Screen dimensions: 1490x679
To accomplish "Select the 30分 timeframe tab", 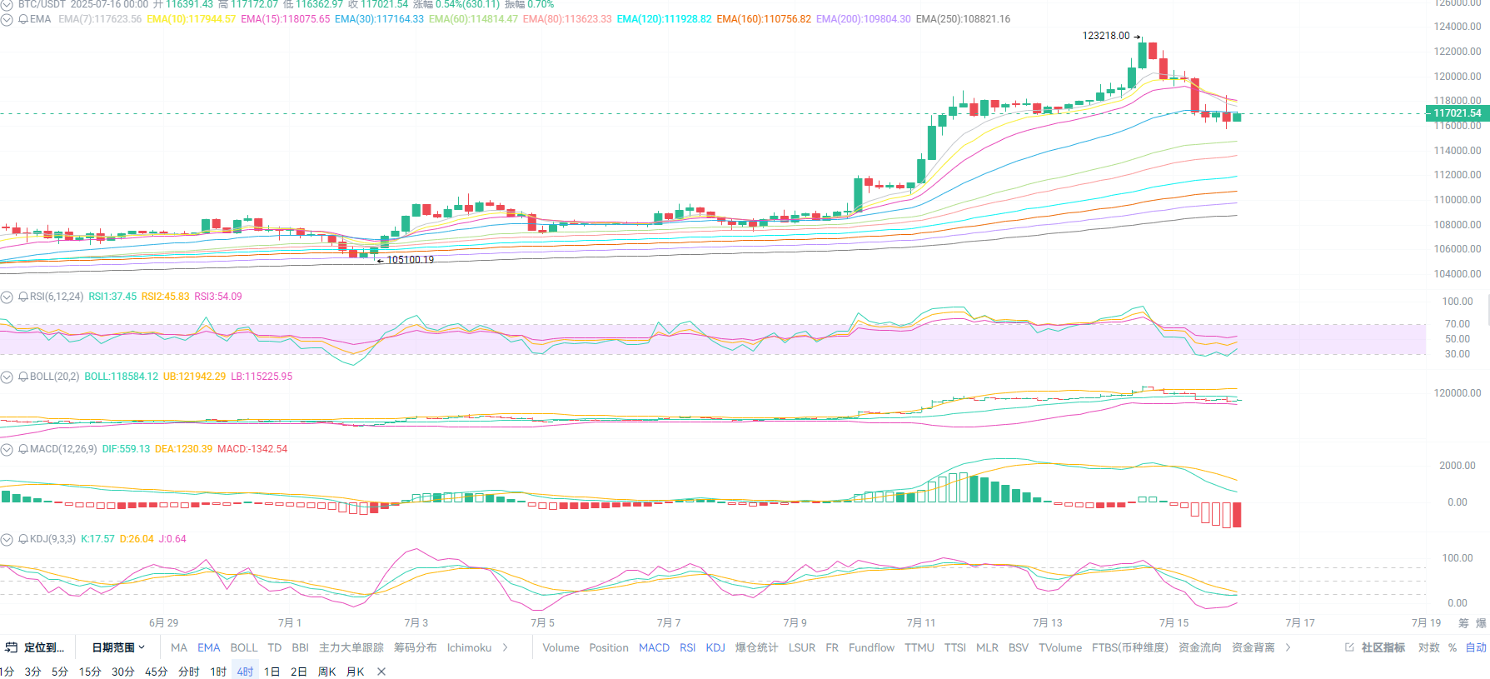I will (x=123, y=672).
